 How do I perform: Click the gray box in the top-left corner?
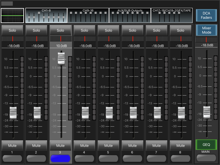point(7,3)
